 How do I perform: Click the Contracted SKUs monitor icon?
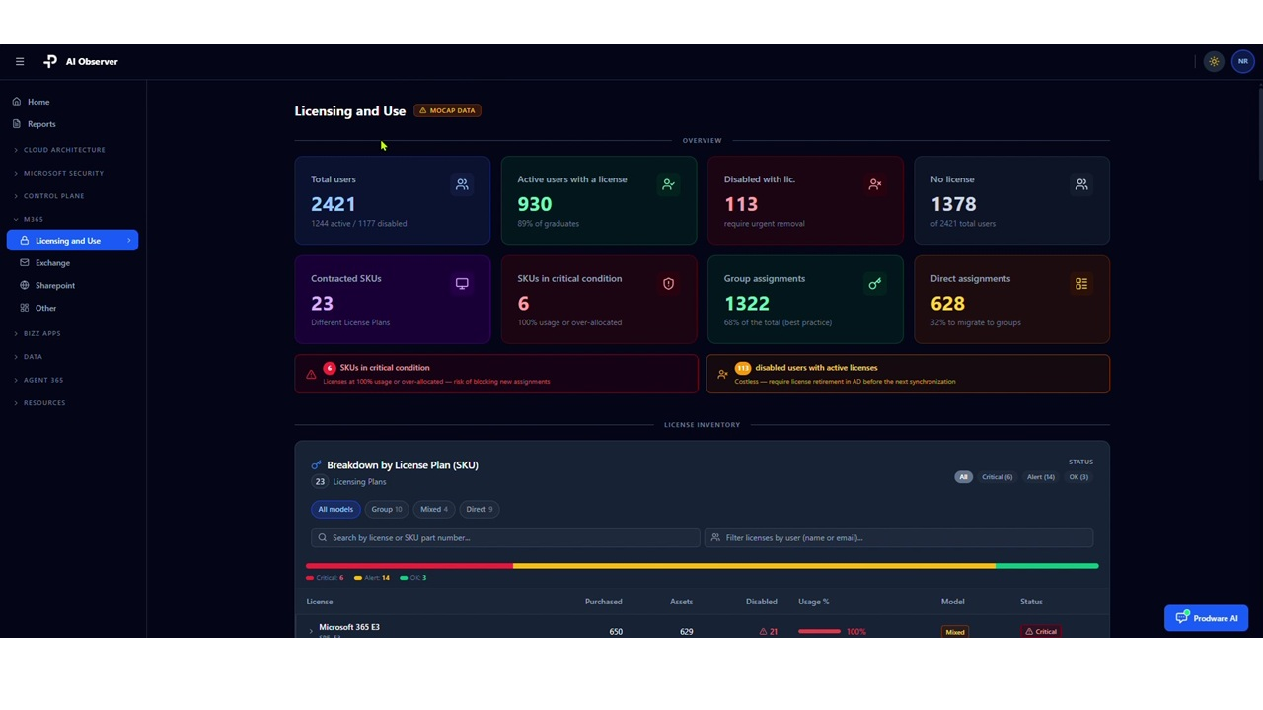point(462,283)
